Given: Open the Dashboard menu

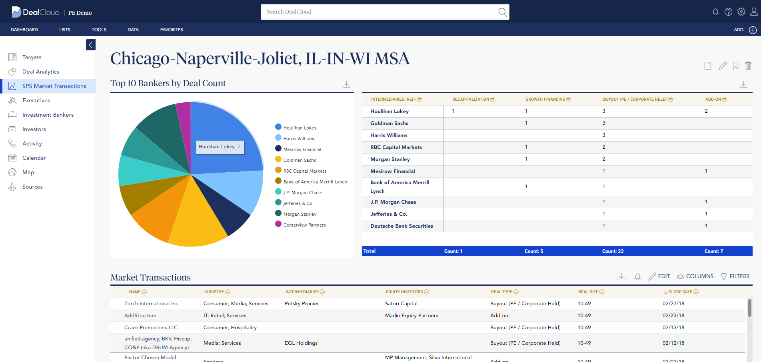Looking at the screenshot, I should [24, 30].
